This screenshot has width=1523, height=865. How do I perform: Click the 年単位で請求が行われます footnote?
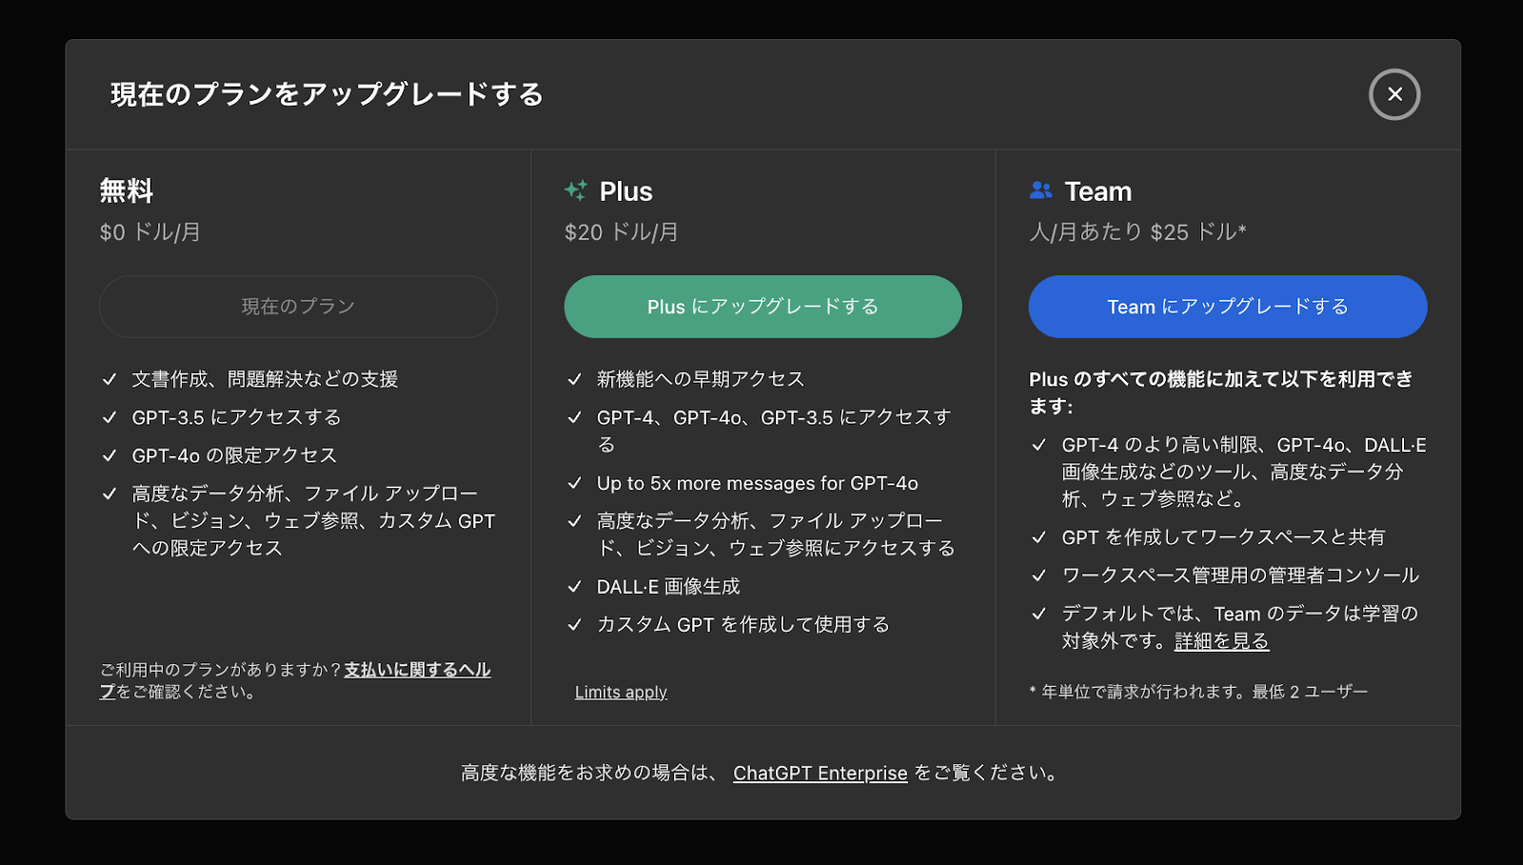point(1198,692)
